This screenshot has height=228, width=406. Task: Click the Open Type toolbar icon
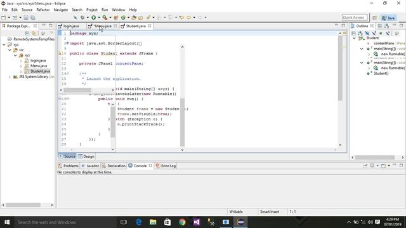(134, 18)
